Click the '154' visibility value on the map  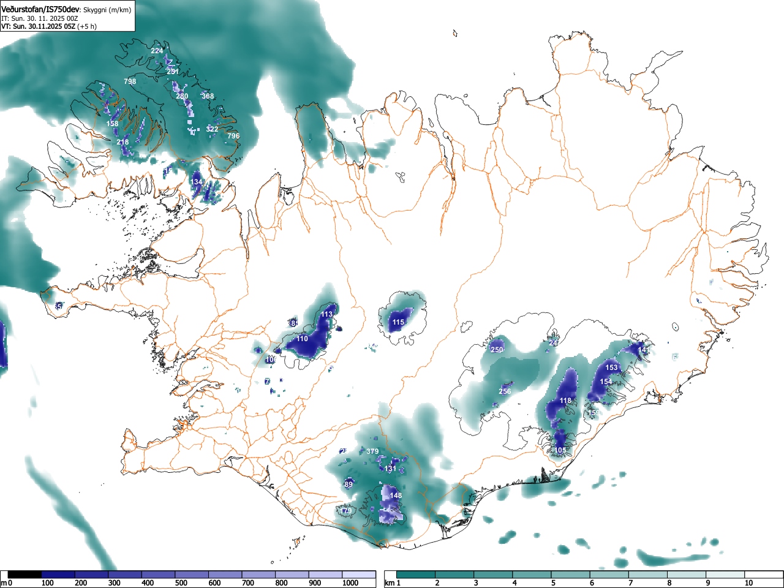coord(606,382)
